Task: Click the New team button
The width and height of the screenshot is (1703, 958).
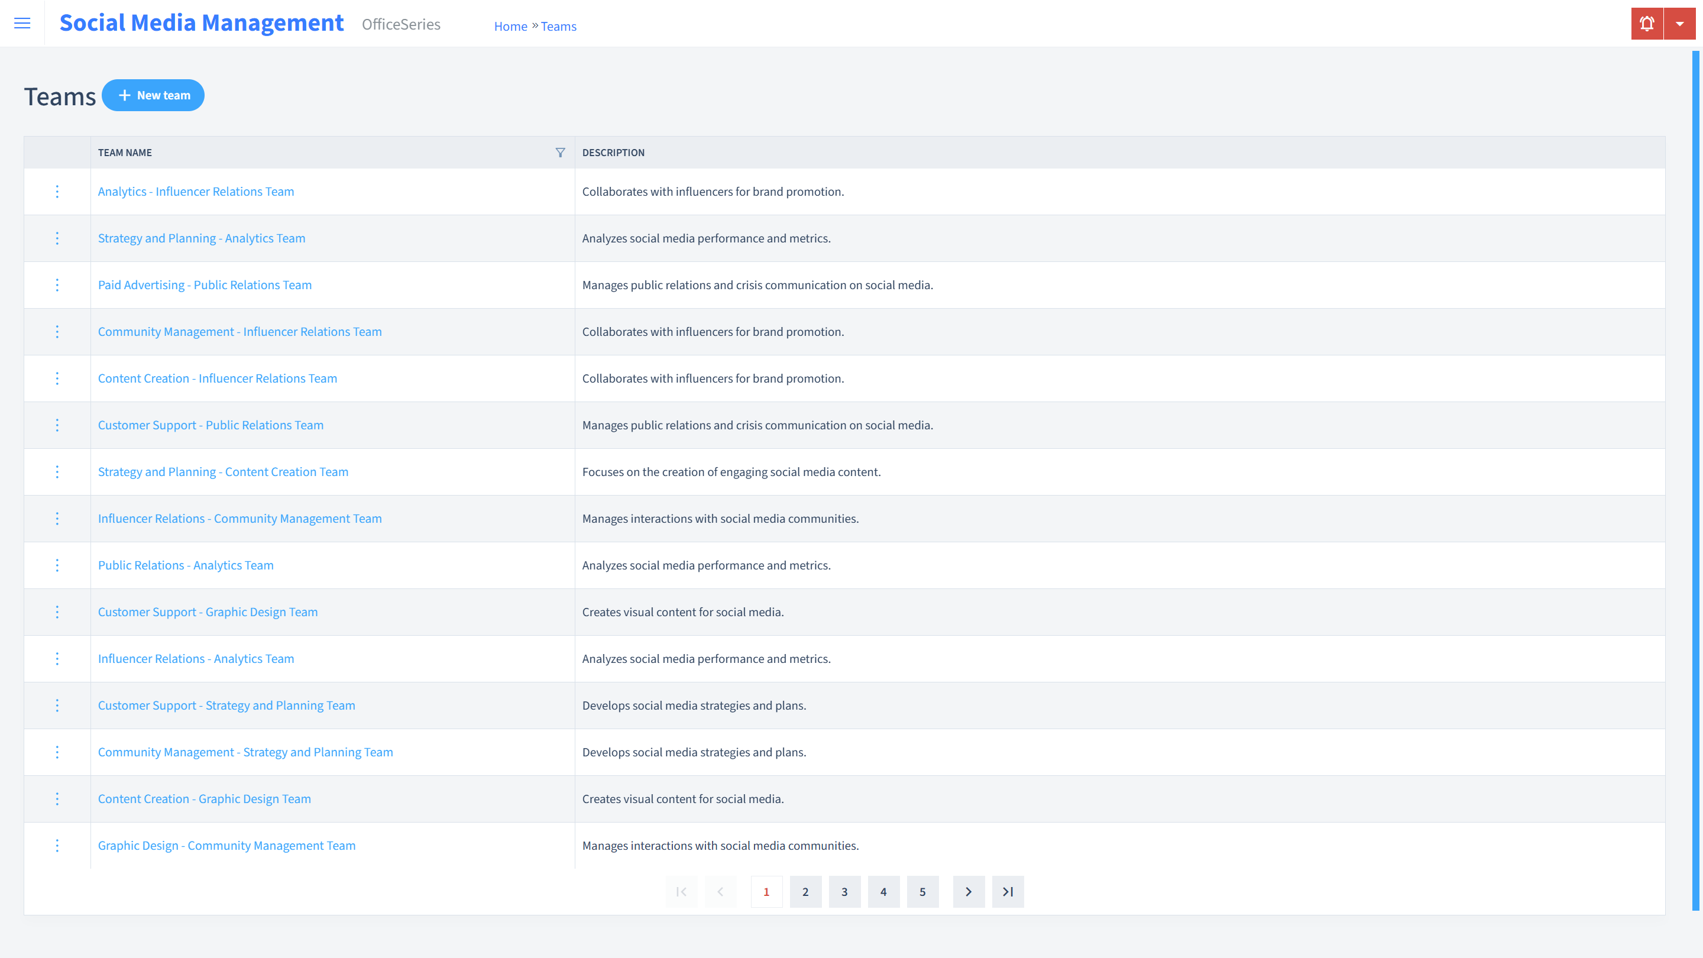Action: pyautogui.click(x=153, y=95)
